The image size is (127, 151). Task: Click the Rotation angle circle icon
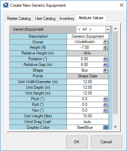click(x=105, y=59)
